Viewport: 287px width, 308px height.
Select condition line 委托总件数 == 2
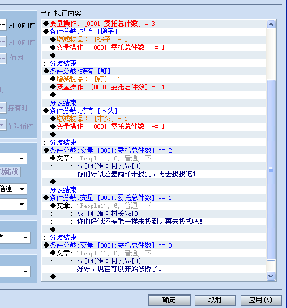point(154,150)
